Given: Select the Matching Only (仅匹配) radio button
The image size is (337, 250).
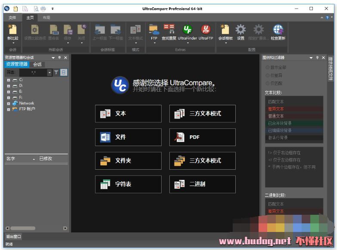Looking at the screenshot, I should 268,83.
